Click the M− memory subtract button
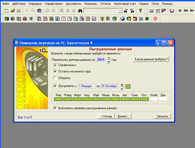The width and height of the screenshot is (195, 148). click(x=192, y=11)
